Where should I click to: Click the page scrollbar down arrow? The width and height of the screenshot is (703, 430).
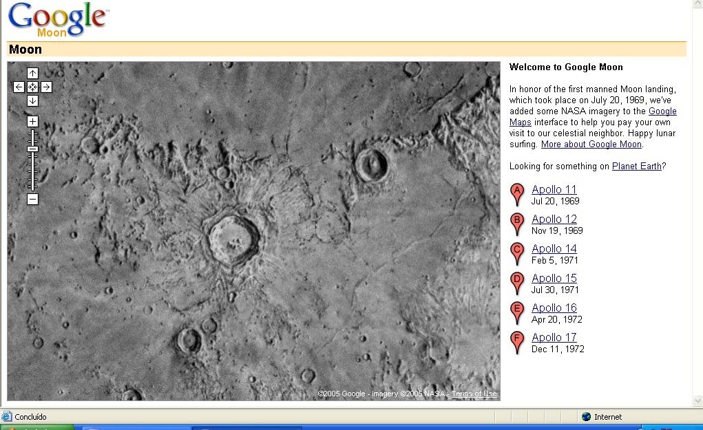pyautogui.click(x=697, y=400)
